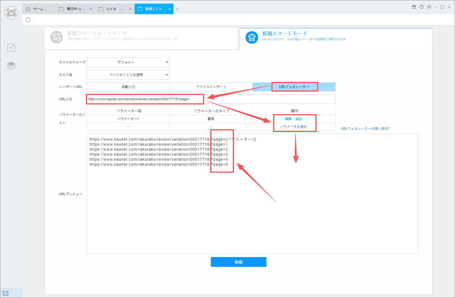455x298 pixels.
Task: Click the 操作 column header
Action: coord(294,111)
